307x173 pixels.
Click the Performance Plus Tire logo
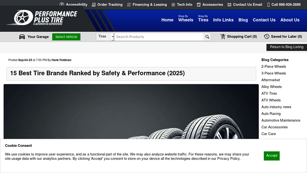point(42,18)
